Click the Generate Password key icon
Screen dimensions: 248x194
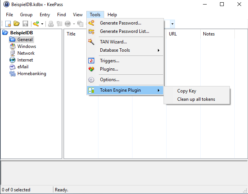(x=91, y=23)
